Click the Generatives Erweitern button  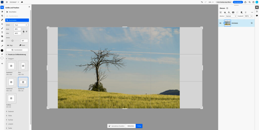[117, 126]
